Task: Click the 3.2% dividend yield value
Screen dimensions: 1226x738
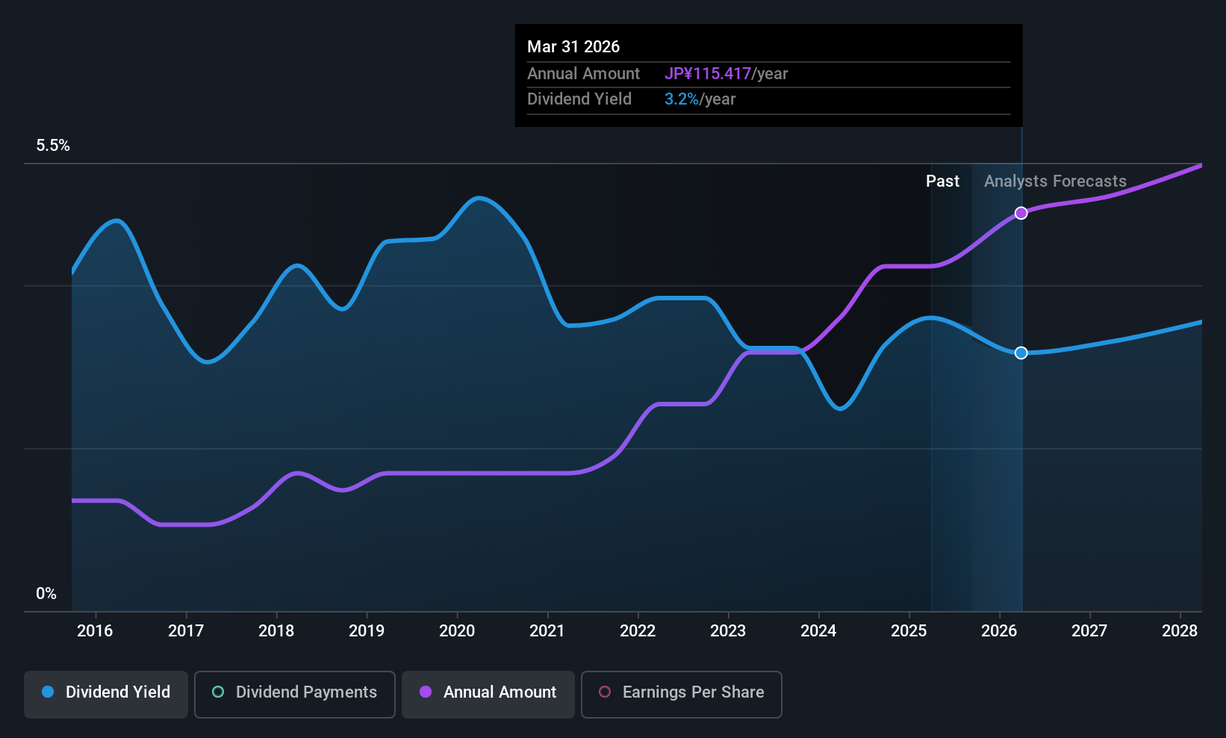Action: coord(682,99)
